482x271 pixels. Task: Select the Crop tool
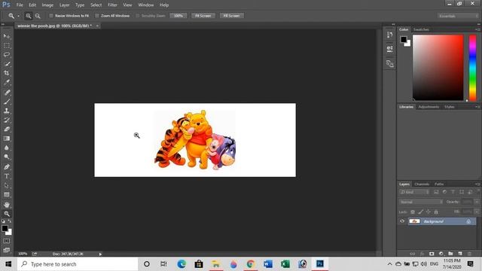pyautogui.click(x=7, y=73)
